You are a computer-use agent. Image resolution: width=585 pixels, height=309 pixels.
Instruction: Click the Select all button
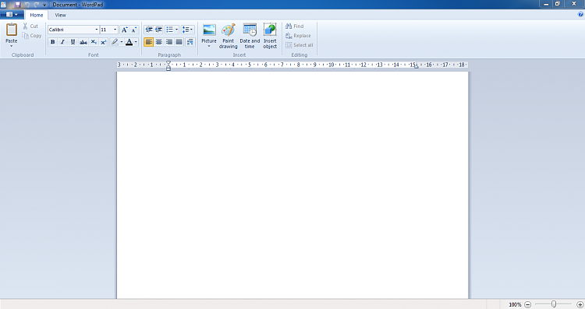(300, 45)
